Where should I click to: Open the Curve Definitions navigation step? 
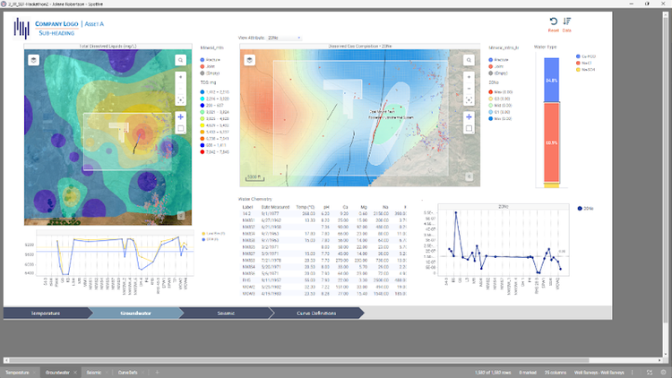point(316,314)
